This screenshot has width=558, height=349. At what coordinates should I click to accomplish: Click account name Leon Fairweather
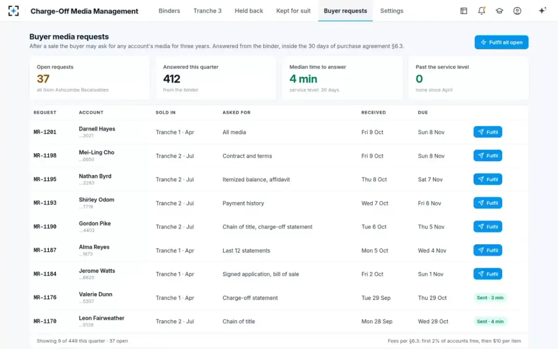pos(102,318)
